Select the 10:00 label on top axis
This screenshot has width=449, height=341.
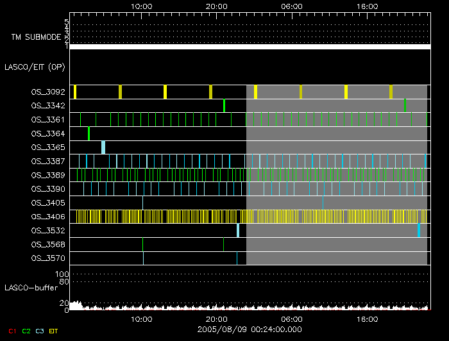[x=141, y=6]
